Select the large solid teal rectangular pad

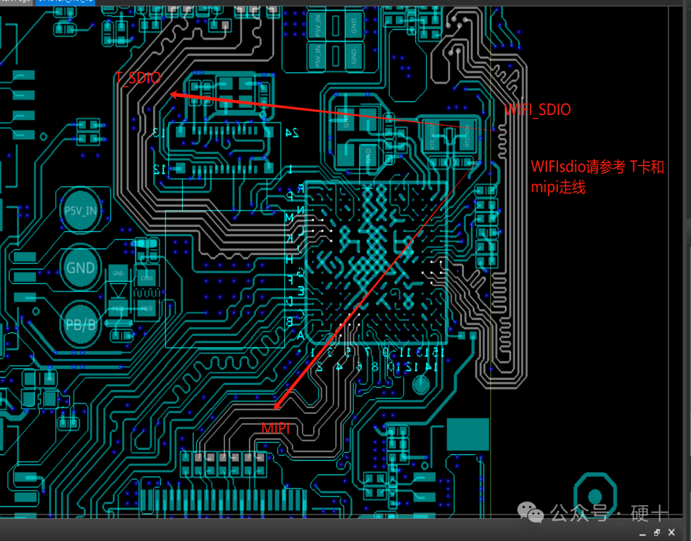pos(468,434)
